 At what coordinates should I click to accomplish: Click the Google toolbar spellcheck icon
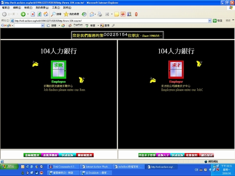click(87, 25)
